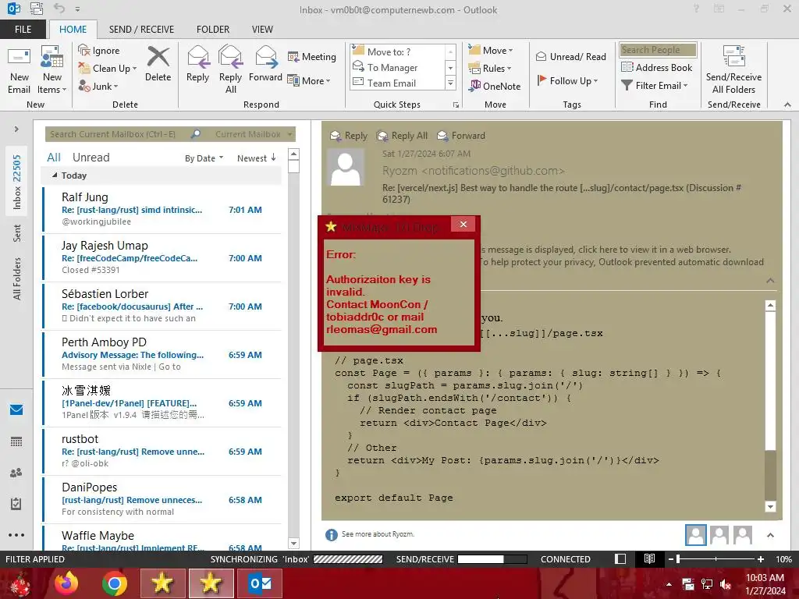The height and width of the screenshot is (599, 799).
Task: Switch to Reading view in status bar
Action: (x=649, y=559)
